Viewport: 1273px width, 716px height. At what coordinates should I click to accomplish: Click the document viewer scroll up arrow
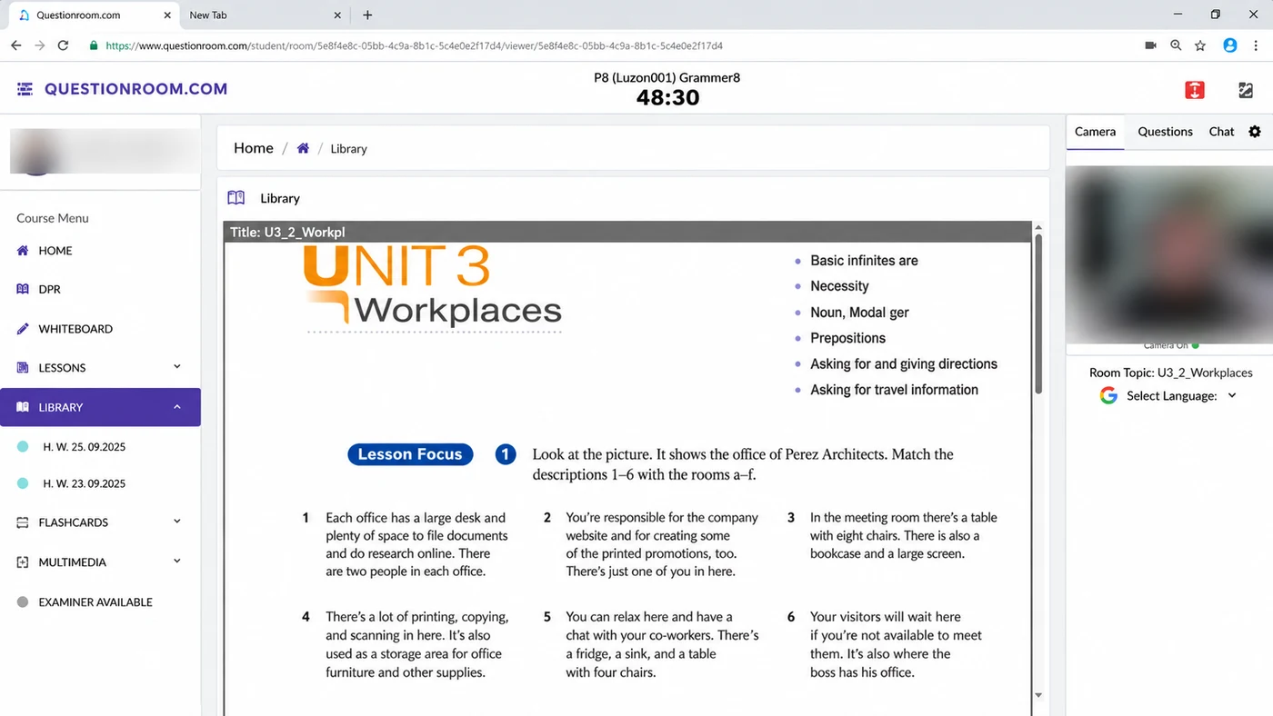point(1038,227)
